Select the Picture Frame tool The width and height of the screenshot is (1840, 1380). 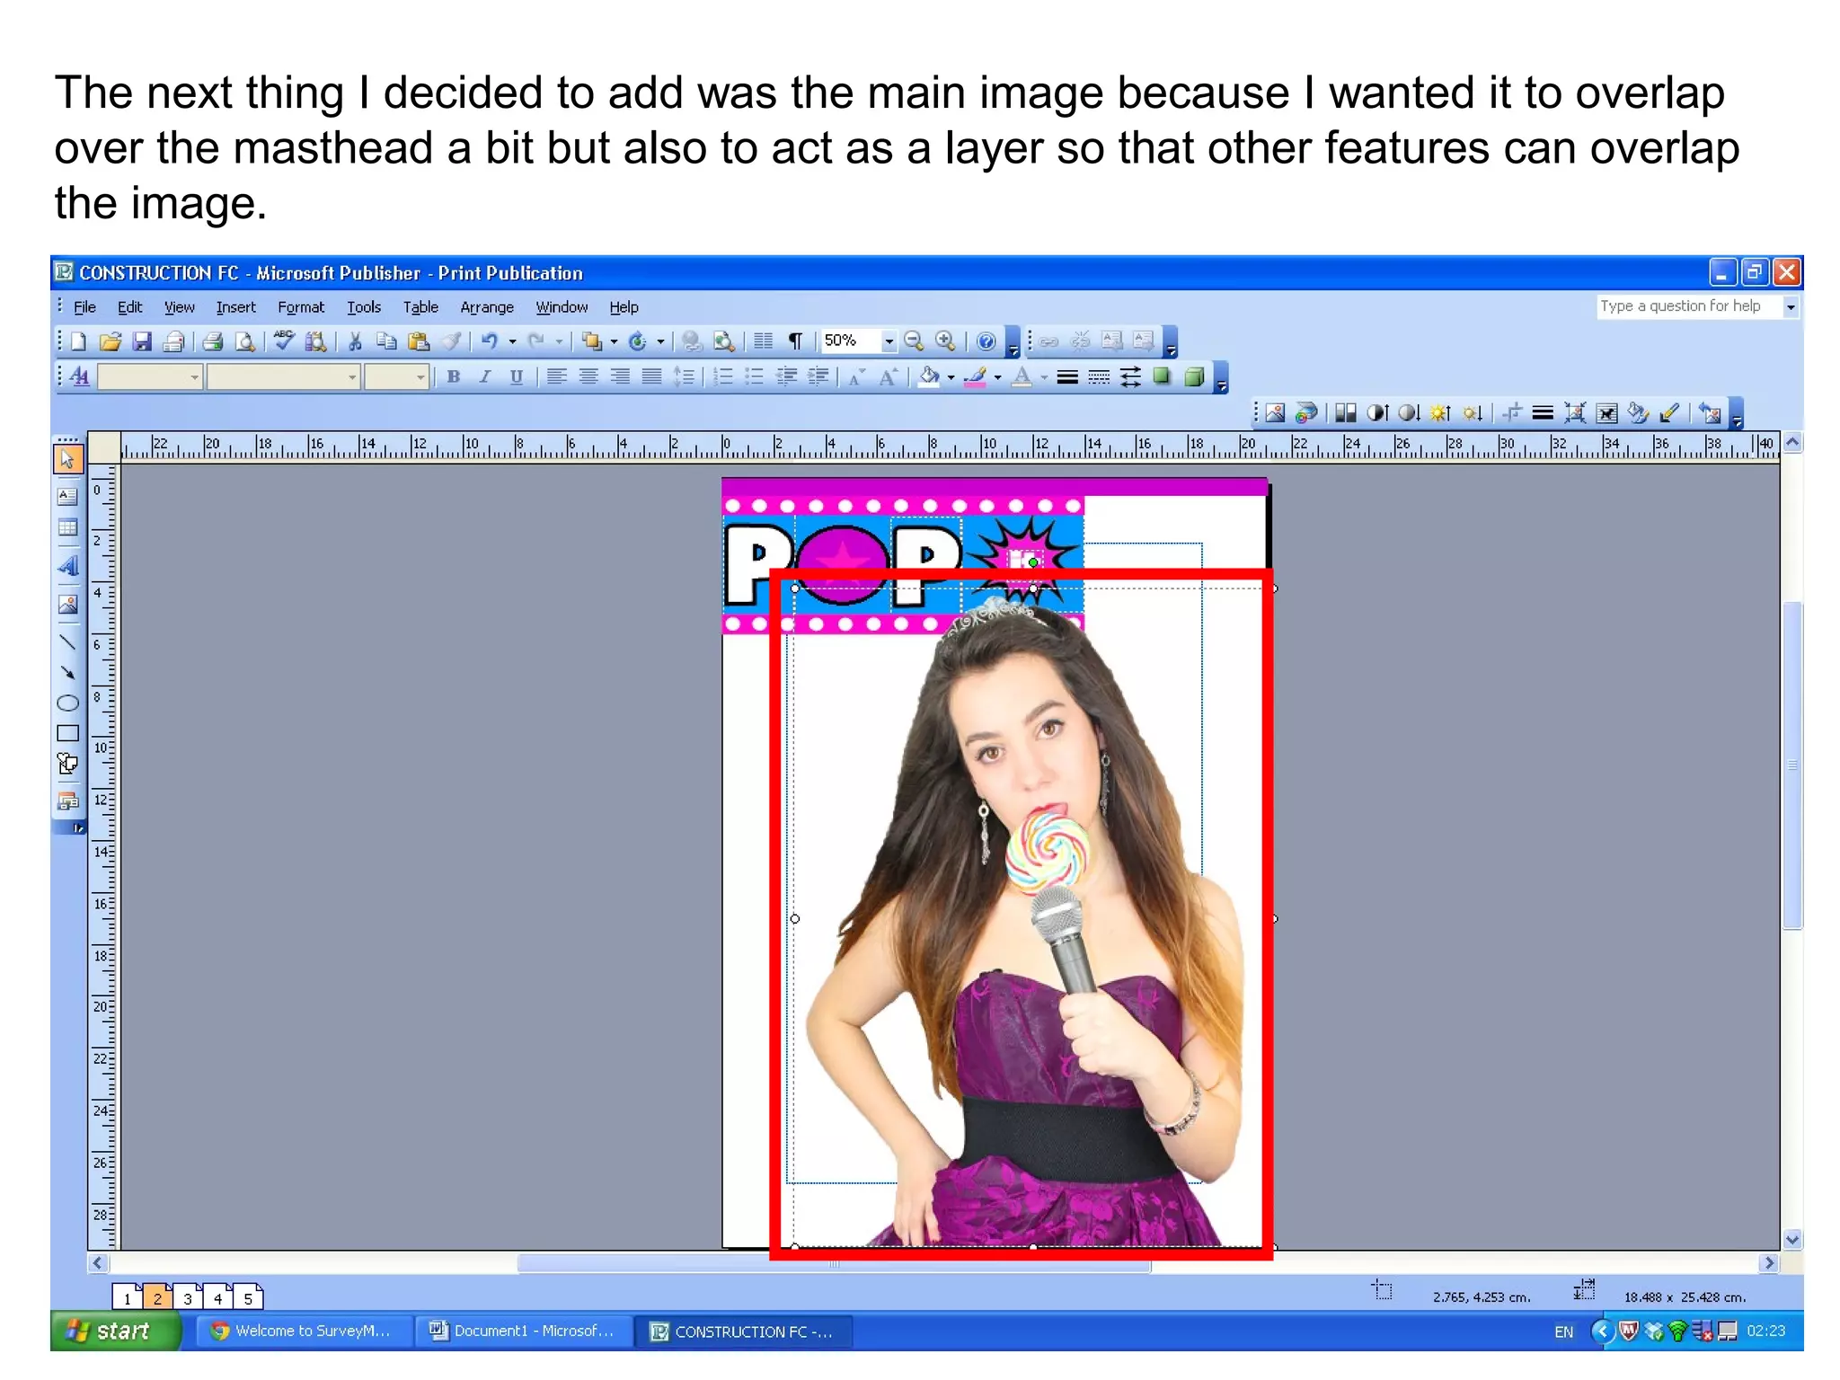click(x=67, y=605)
